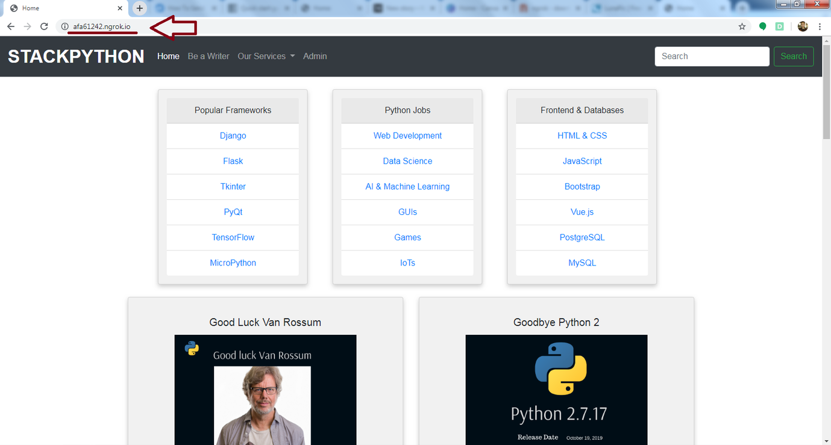Open the PostgreSQL link
This screenshot has width=831, height=445.
coord(582,237)
